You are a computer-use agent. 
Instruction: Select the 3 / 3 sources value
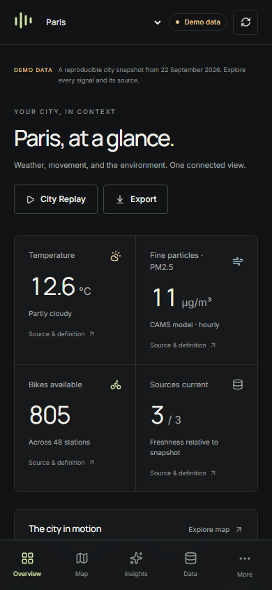tap(166, 416)
